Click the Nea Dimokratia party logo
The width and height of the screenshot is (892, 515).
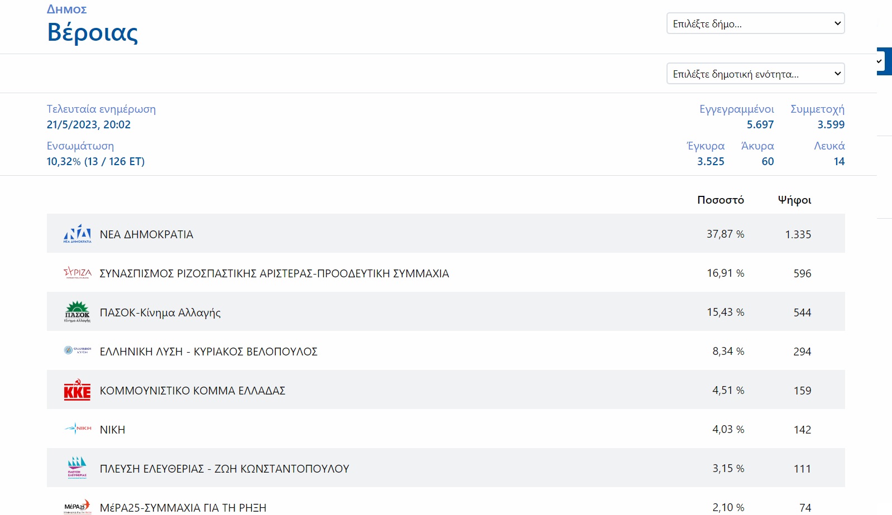coord(77,234)
